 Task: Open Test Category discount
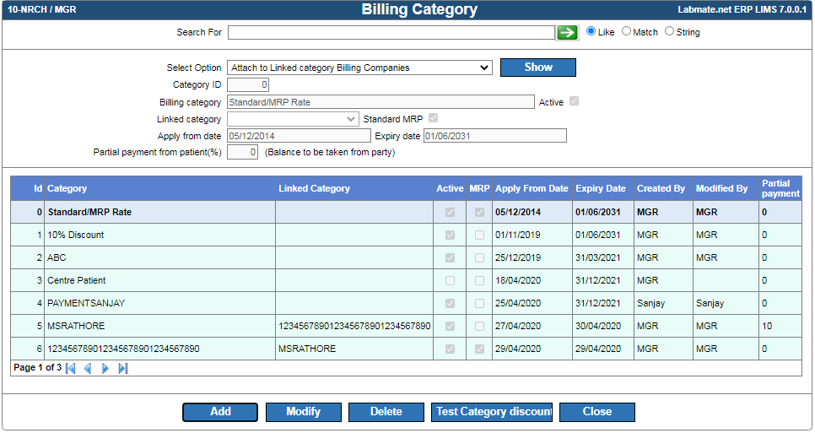(x=492, y=412)
